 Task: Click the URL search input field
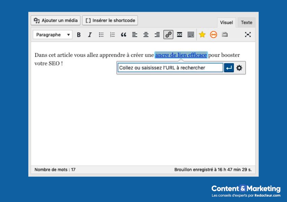tap(170, 68)
